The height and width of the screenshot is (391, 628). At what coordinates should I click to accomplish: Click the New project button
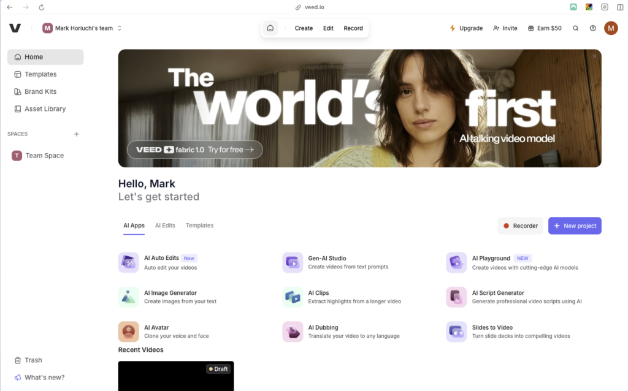tap(575, 226)
